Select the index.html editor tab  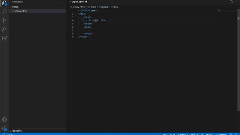[78, 2]
